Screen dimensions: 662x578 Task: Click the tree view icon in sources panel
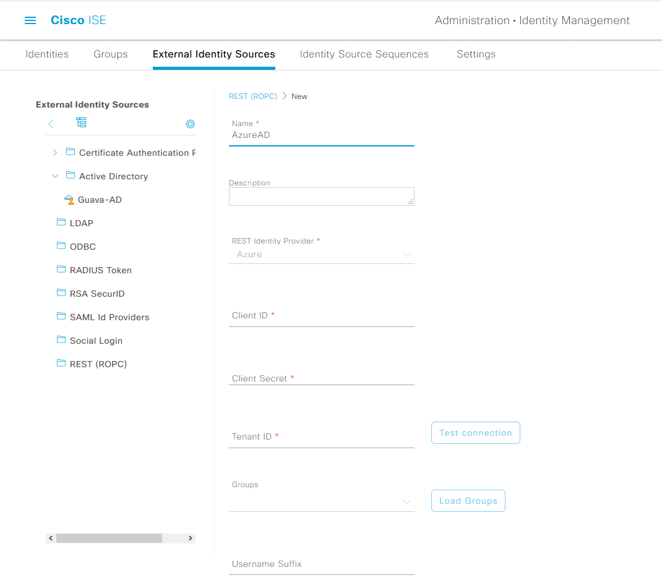tap(81, 122)
